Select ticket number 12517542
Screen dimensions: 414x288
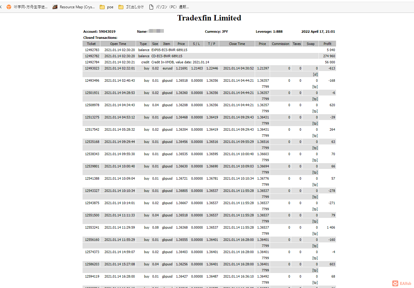pyautogui.click(x=92, y=129)
